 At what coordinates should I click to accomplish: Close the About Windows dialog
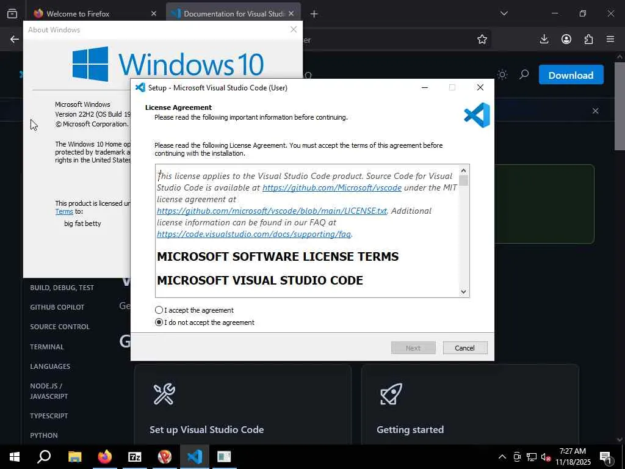pos(294,29)
